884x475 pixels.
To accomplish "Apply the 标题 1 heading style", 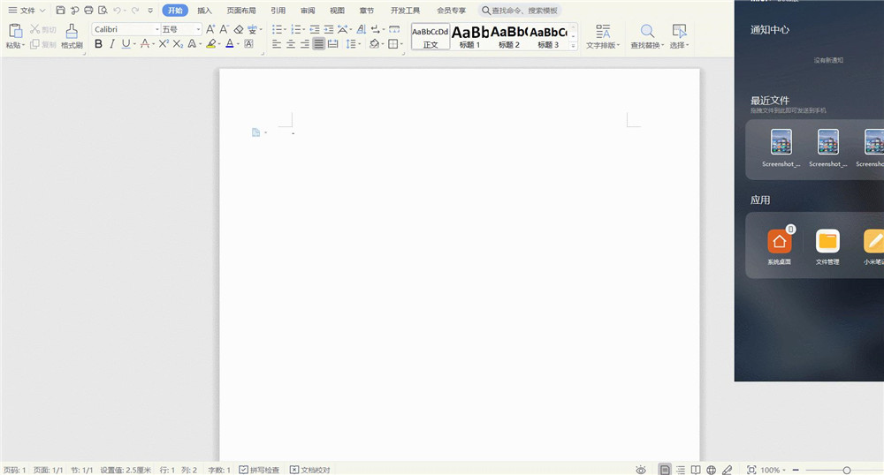I will coord(469,36).
